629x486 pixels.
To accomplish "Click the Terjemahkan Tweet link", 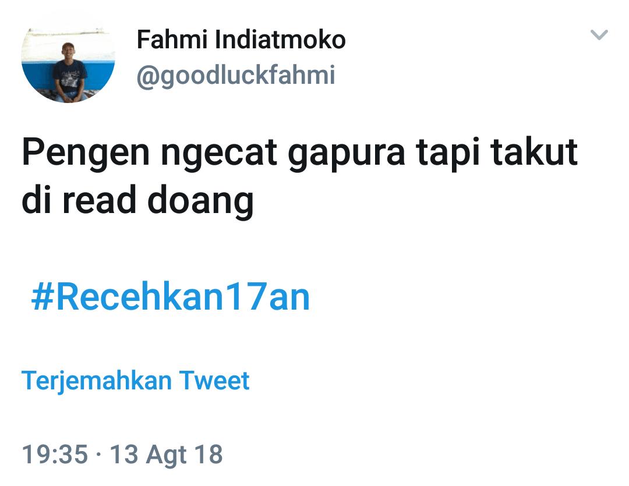I will [136, 381].
